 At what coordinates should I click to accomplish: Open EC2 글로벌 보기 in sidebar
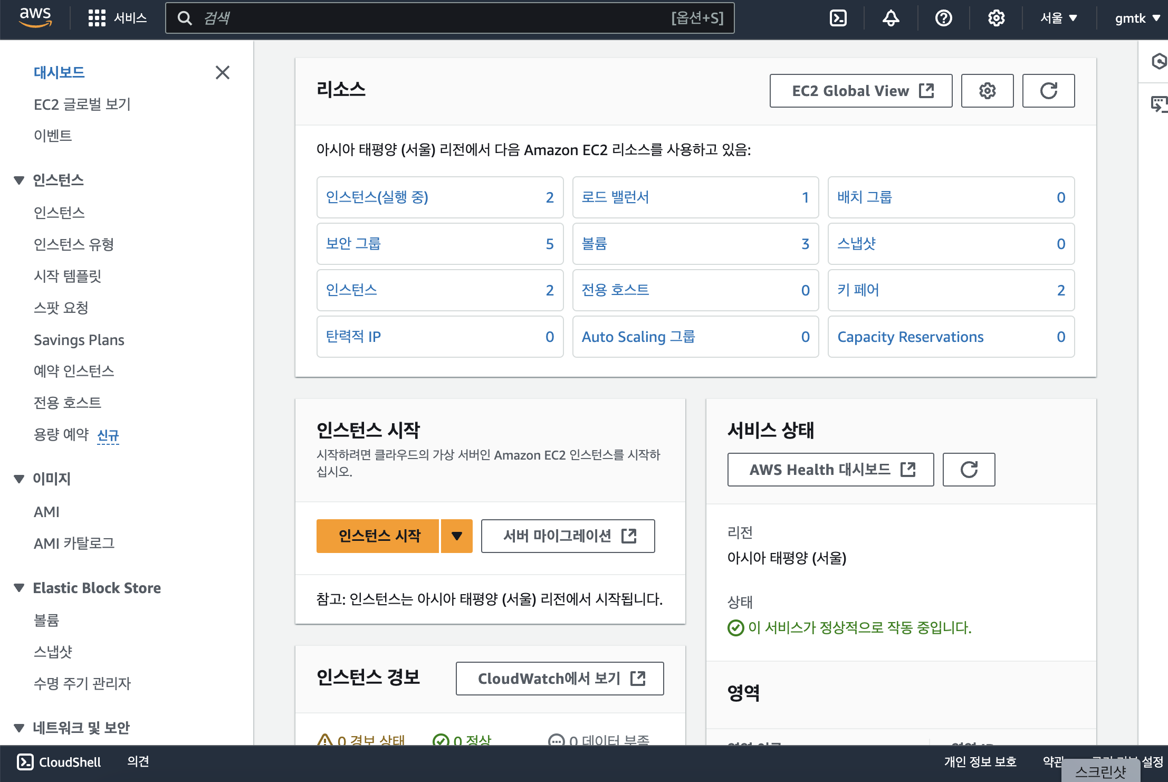click(x=82, y=104)
